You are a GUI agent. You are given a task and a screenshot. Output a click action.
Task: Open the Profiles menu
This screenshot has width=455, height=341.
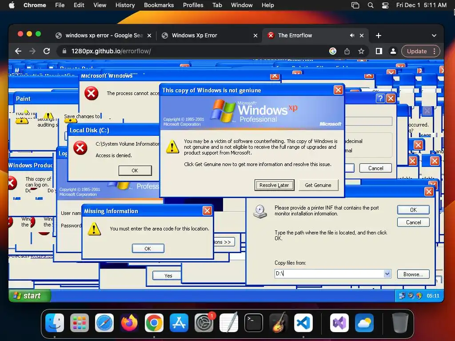193,5
